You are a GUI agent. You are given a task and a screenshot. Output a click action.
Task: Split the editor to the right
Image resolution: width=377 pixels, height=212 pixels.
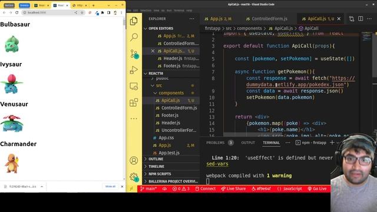click(361, 19)
